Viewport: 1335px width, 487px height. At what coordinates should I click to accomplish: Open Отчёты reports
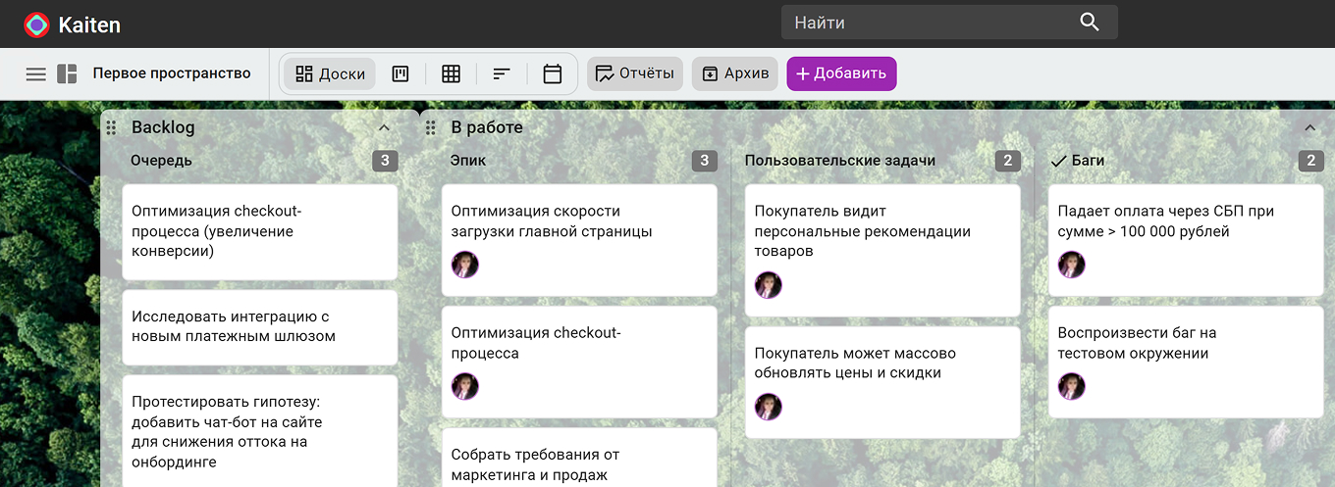(635, 73)
